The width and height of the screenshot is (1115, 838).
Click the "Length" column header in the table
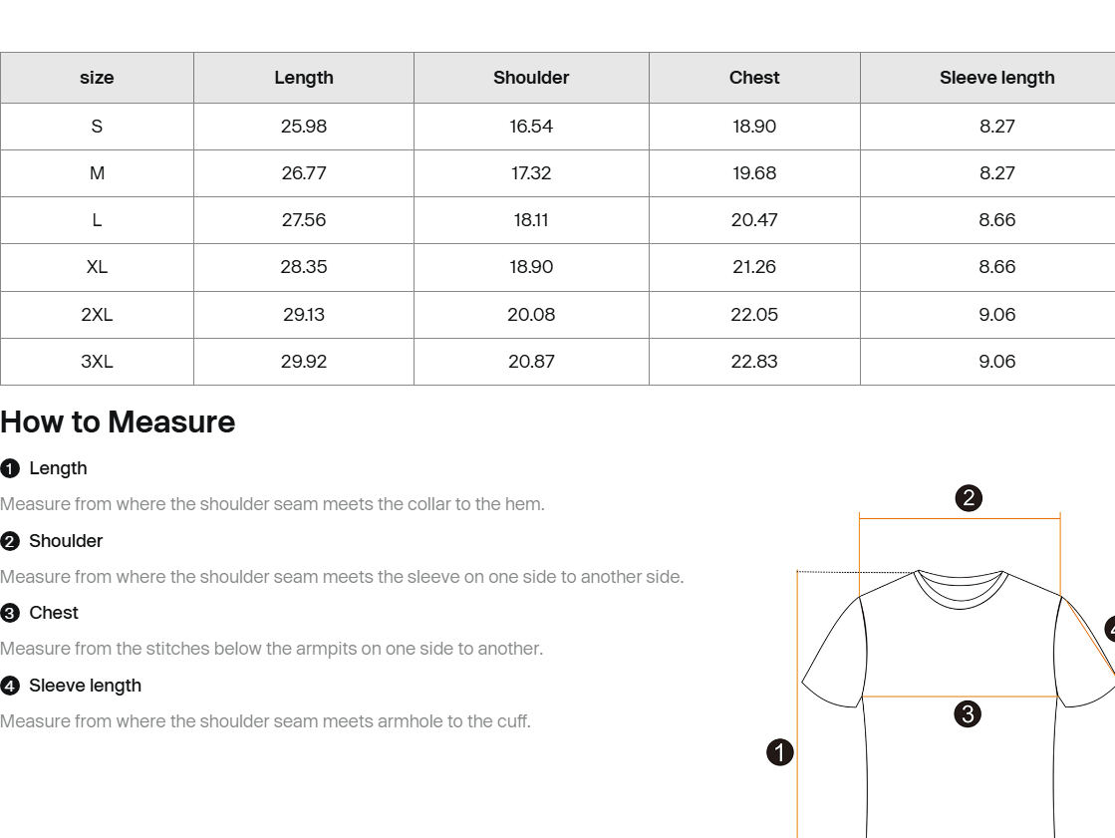(x=304, y=78)
